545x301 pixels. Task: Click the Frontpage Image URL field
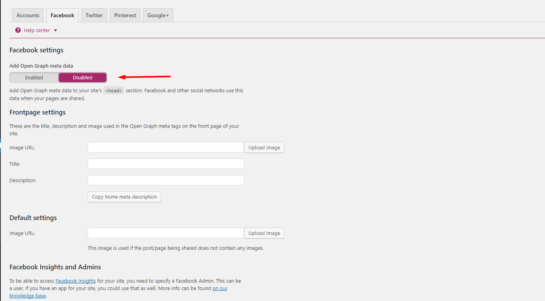tap(165, 147)
